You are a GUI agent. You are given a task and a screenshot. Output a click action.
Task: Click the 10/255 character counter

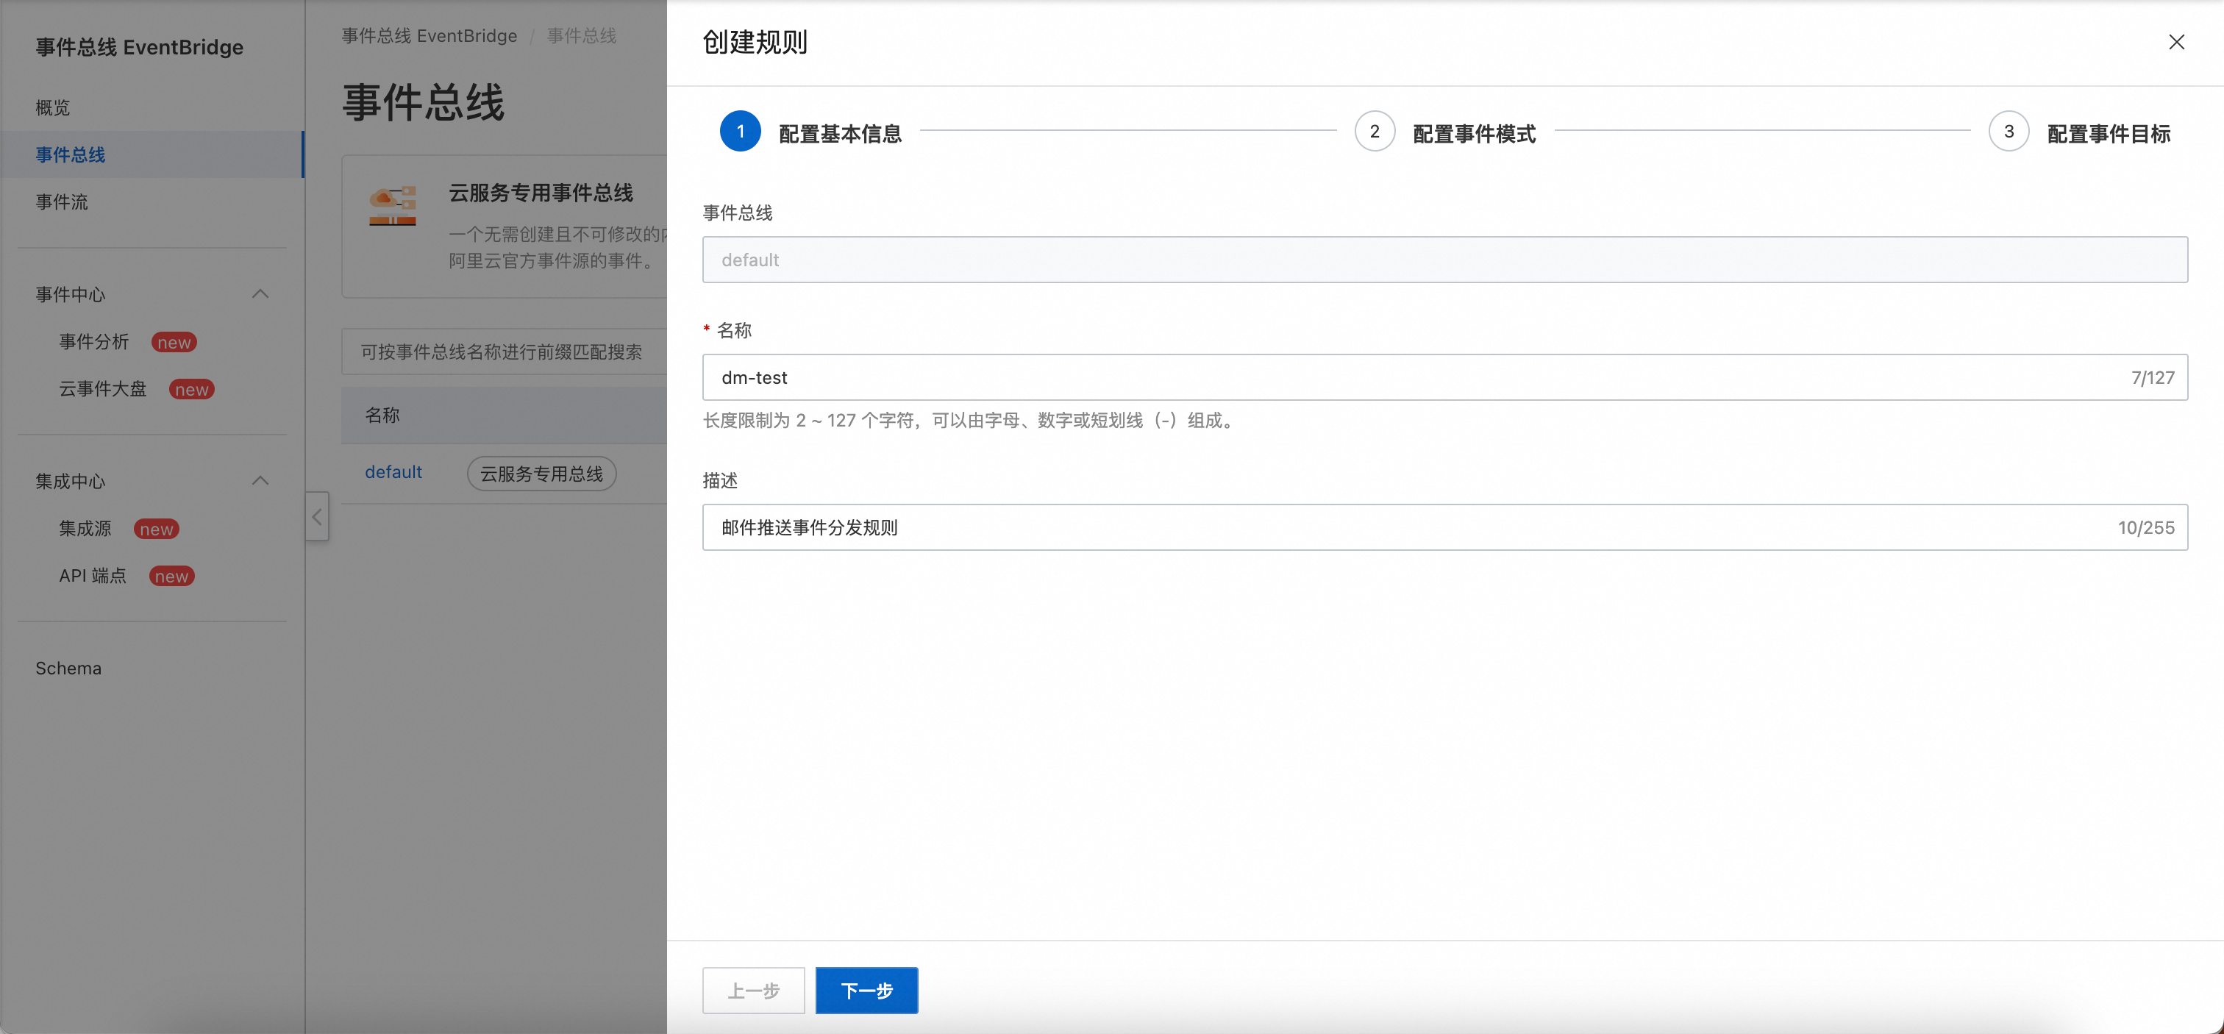pos(2145,527)
